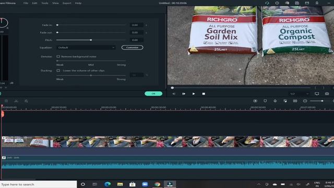The width and height of the screenshot is (334, 188).
Task: Click the Denoise strength slider
Action: [91, 61]
